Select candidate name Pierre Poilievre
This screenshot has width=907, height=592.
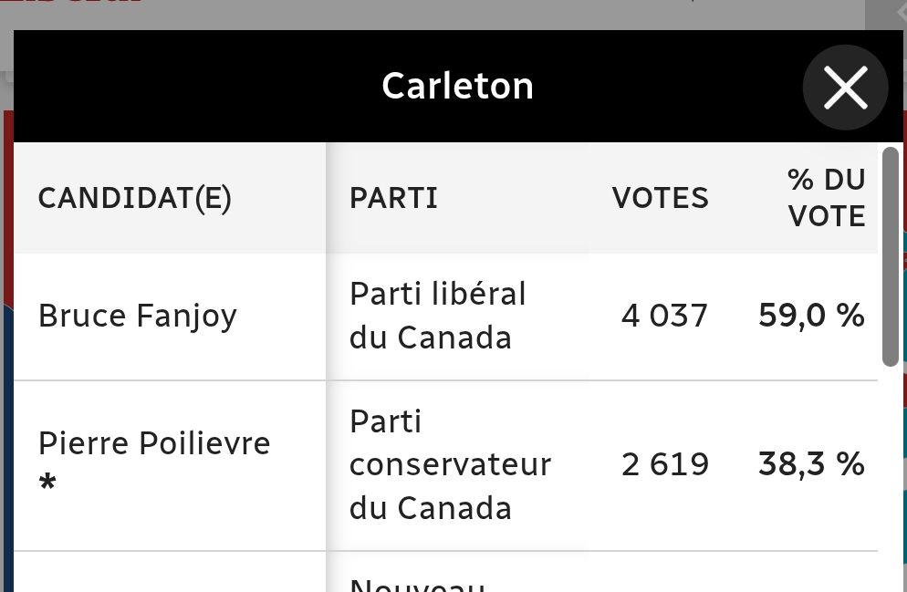(x=154, y=443)
